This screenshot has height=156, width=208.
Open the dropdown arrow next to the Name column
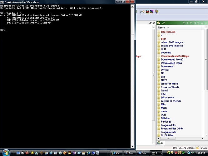pos(168,27)
